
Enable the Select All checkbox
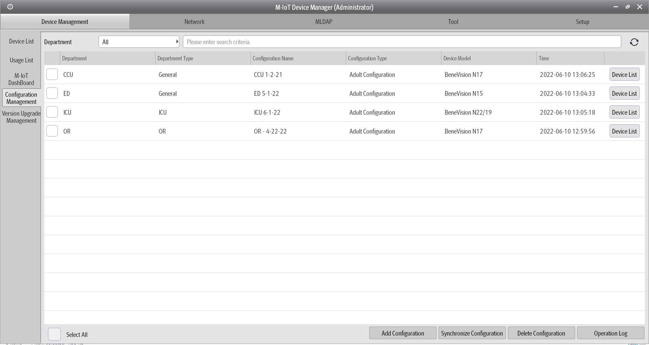(54, 334)
